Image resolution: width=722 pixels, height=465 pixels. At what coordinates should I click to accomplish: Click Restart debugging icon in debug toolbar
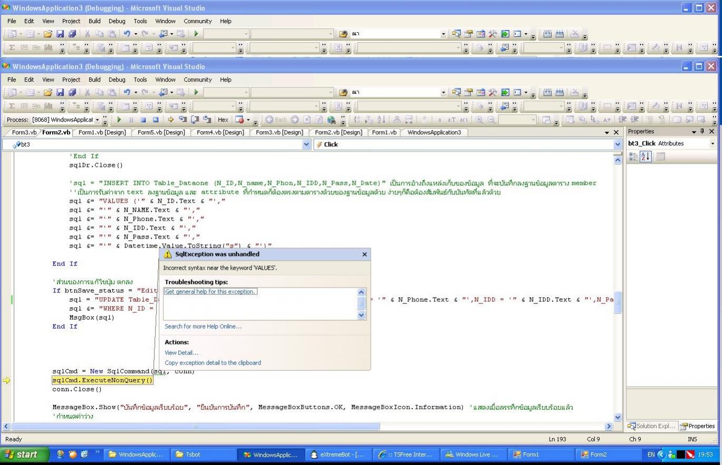[x=156, y=120]
